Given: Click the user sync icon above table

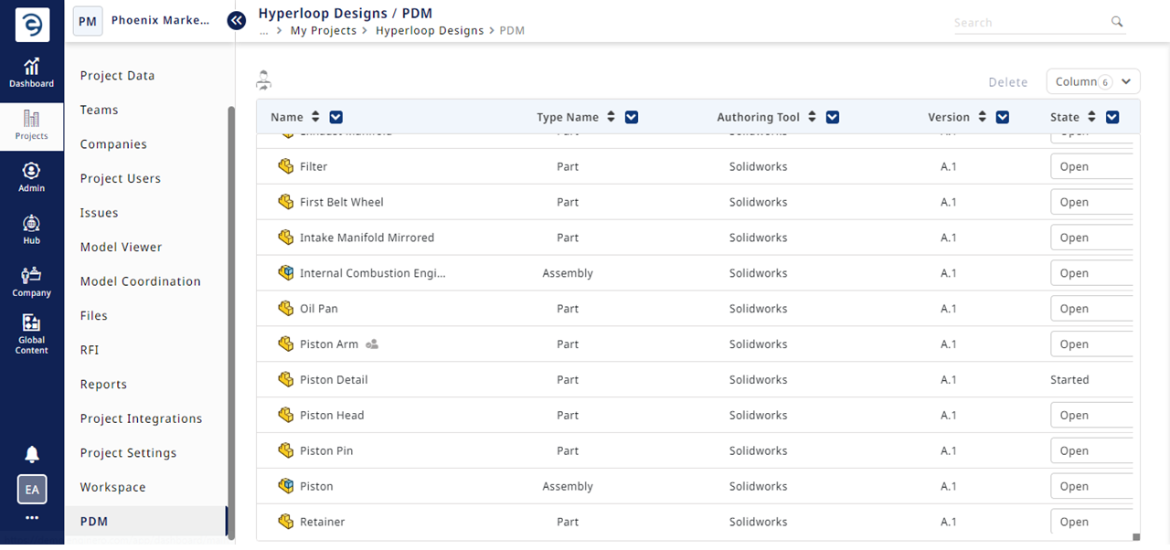Looking at the screenshot, I should [264, 80].
